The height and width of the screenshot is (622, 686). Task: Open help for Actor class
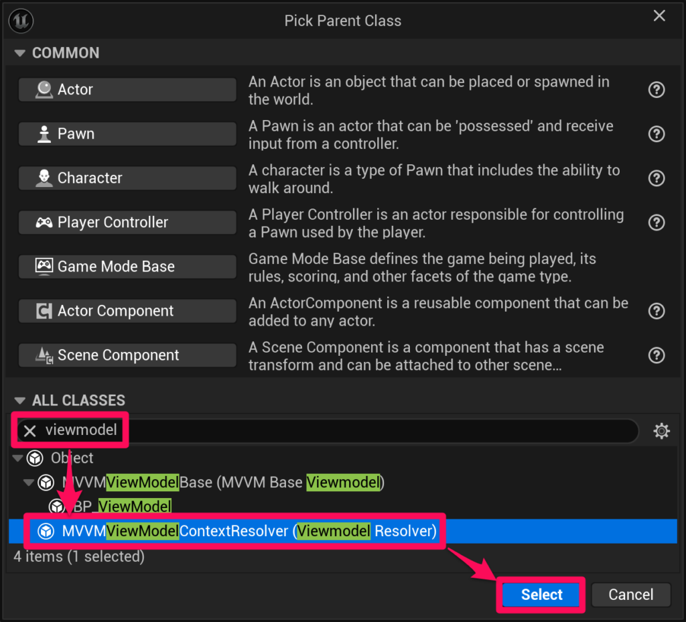coord(657,90)
